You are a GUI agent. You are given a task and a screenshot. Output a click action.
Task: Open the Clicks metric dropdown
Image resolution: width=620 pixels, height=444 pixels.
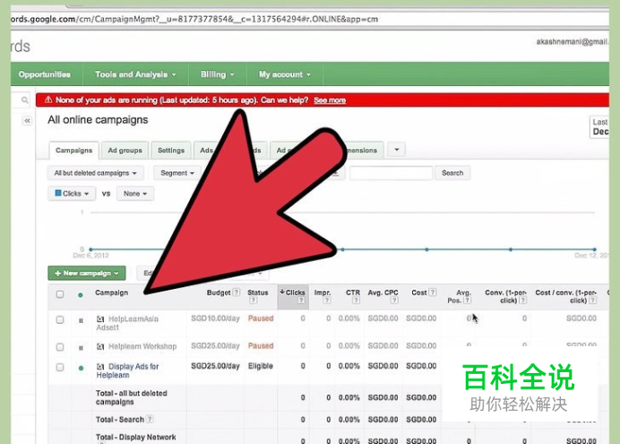pos(72,194)
